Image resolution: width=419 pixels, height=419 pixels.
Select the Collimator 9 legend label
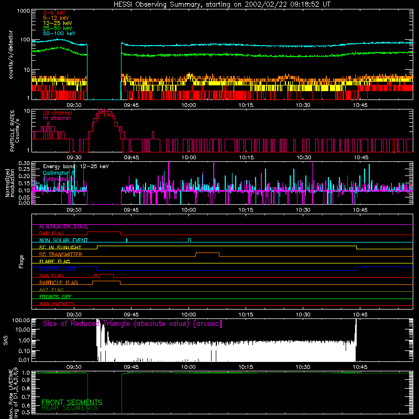point(59,179)
